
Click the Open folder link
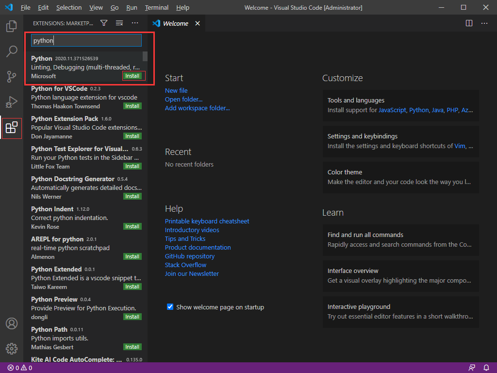[x=183, y=99]
